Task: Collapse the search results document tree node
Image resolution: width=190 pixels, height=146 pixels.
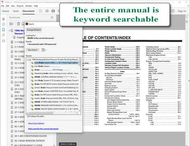Action: [28, 60]
